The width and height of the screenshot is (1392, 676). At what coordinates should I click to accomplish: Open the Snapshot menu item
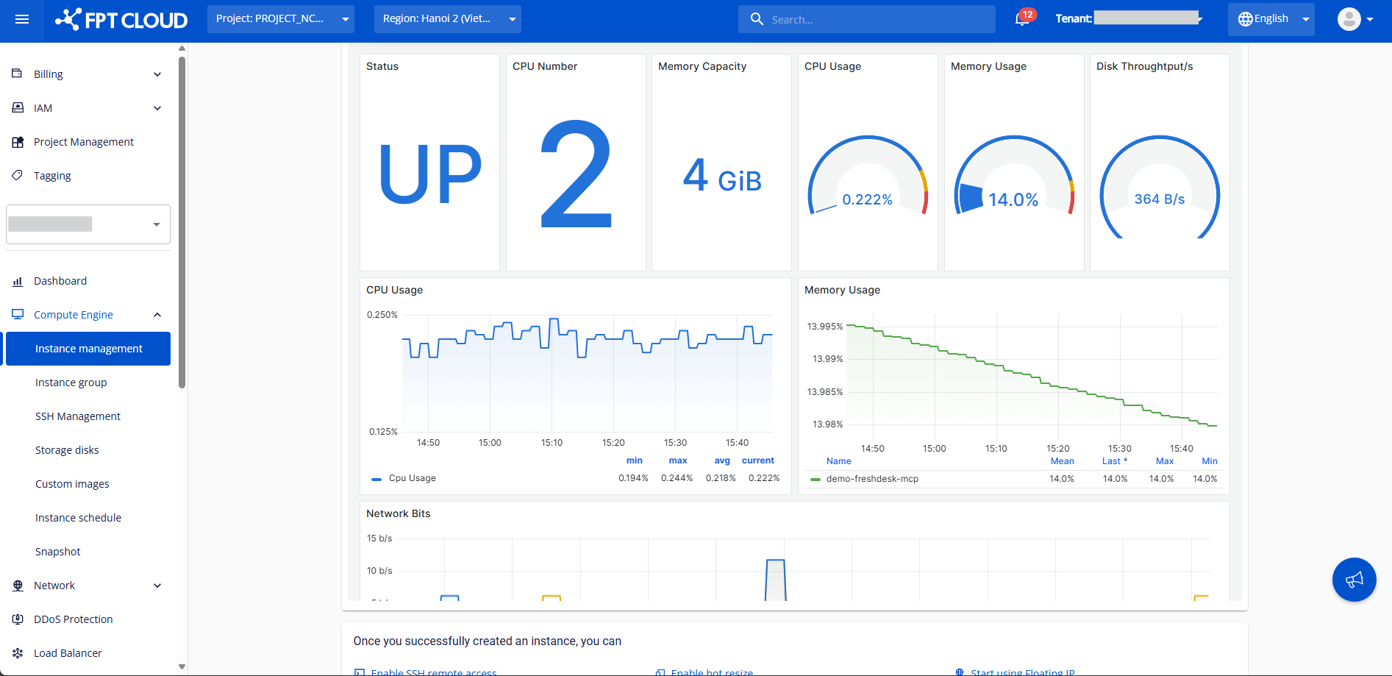(58, 552)
